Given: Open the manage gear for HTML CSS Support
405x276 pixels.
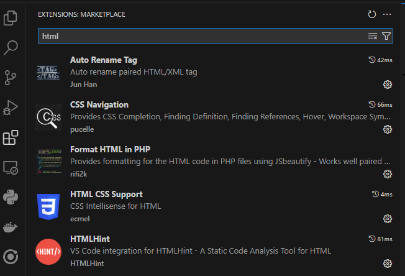Looking at the screenshot, I should (387, 219).
